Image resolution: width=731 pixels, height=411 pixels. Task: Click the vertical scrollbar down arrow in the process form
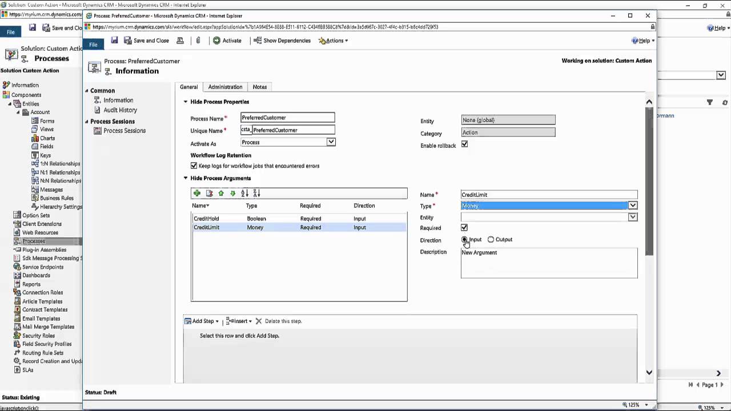(649, 372)
